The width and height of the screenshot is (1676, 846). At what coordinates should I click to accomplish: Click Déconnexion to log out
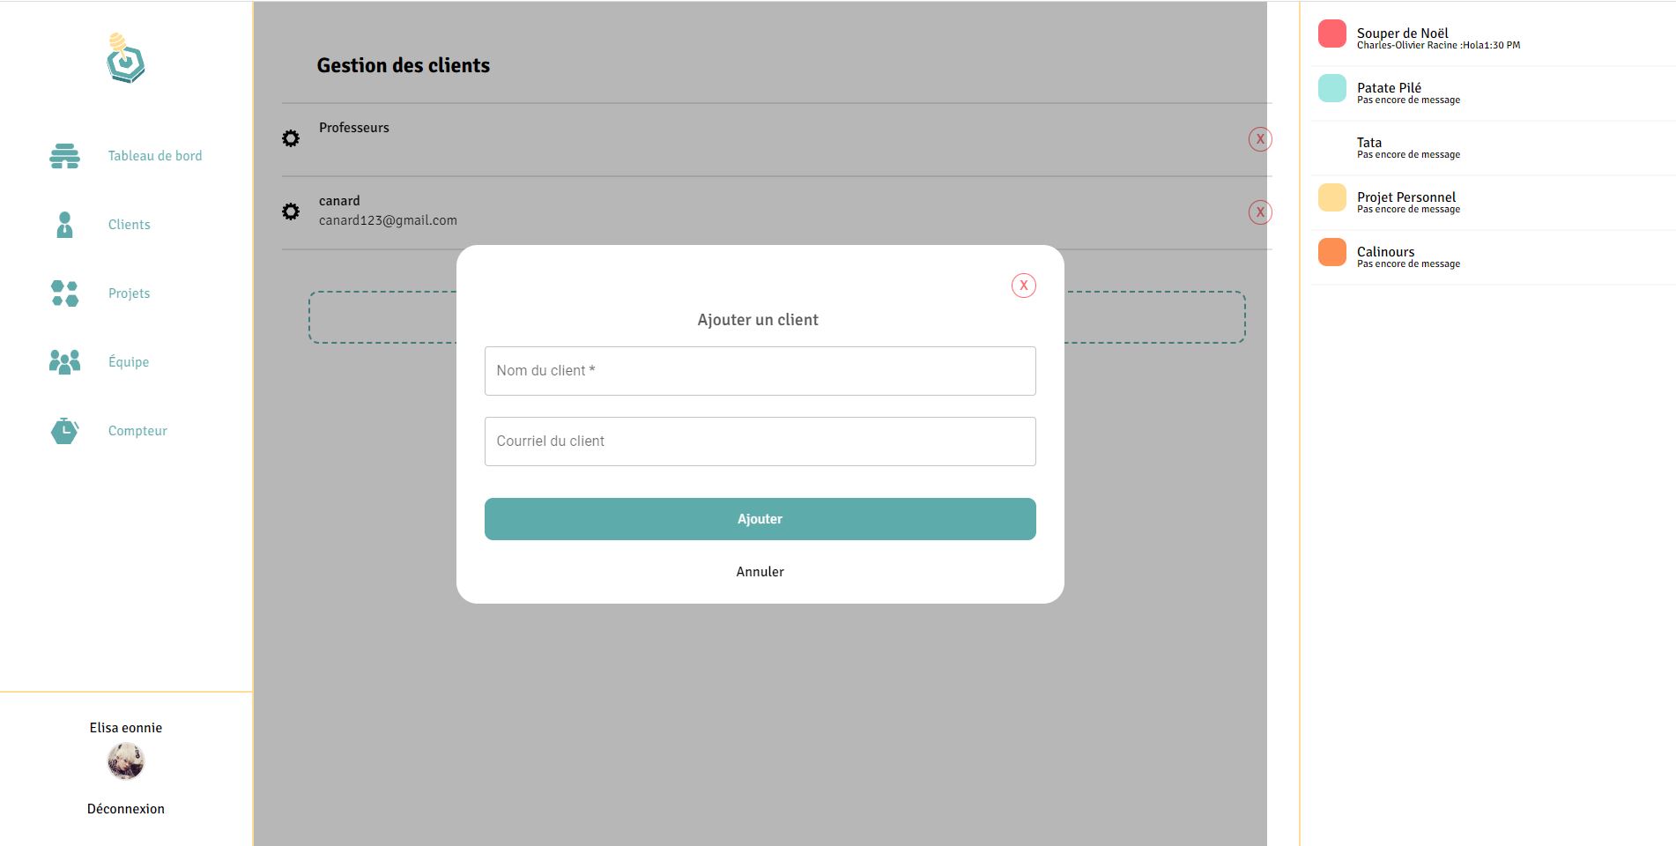(126, 809)
